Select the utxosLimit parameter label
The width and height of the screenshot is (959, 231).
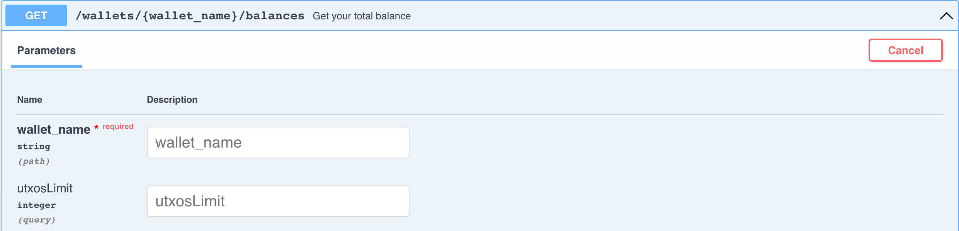45,188
